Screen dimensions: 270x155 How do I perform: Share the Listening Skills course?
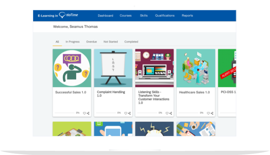[171, 113]
